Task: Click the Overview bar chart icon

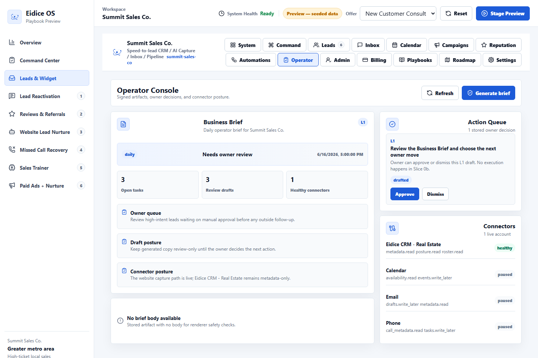Action: point(12,42)
